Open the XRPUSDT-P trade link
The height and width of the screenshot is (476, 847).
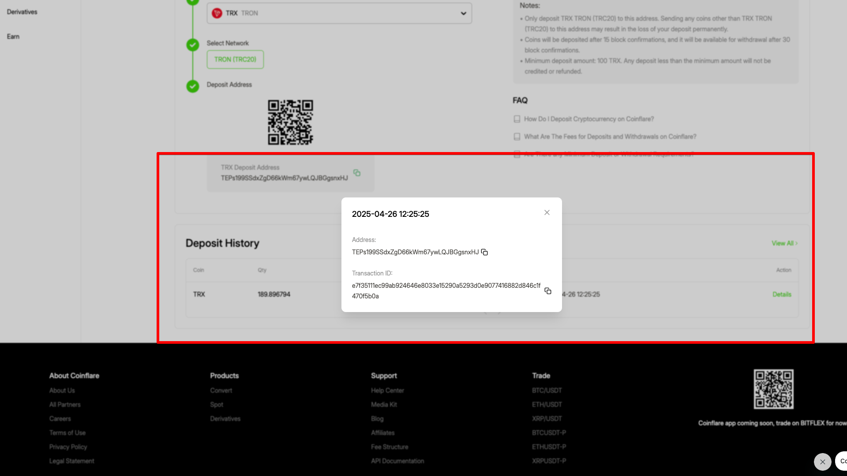coord(549,461)
